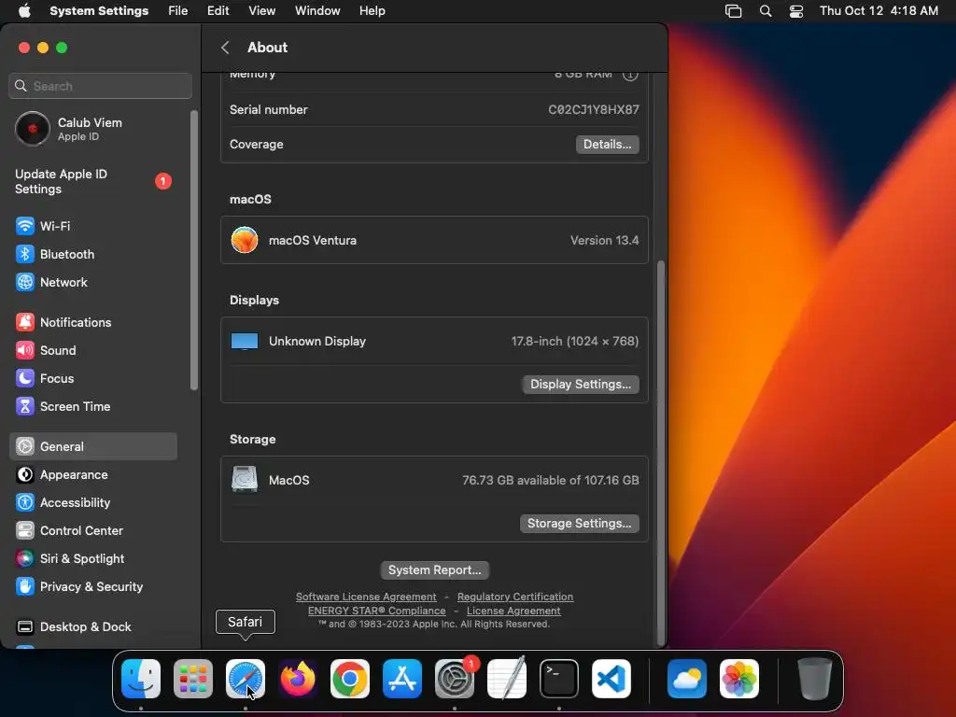Viewport: 956px width, 717px height.
Task: Click the Version 13.4 text
Action: point(604,240)
